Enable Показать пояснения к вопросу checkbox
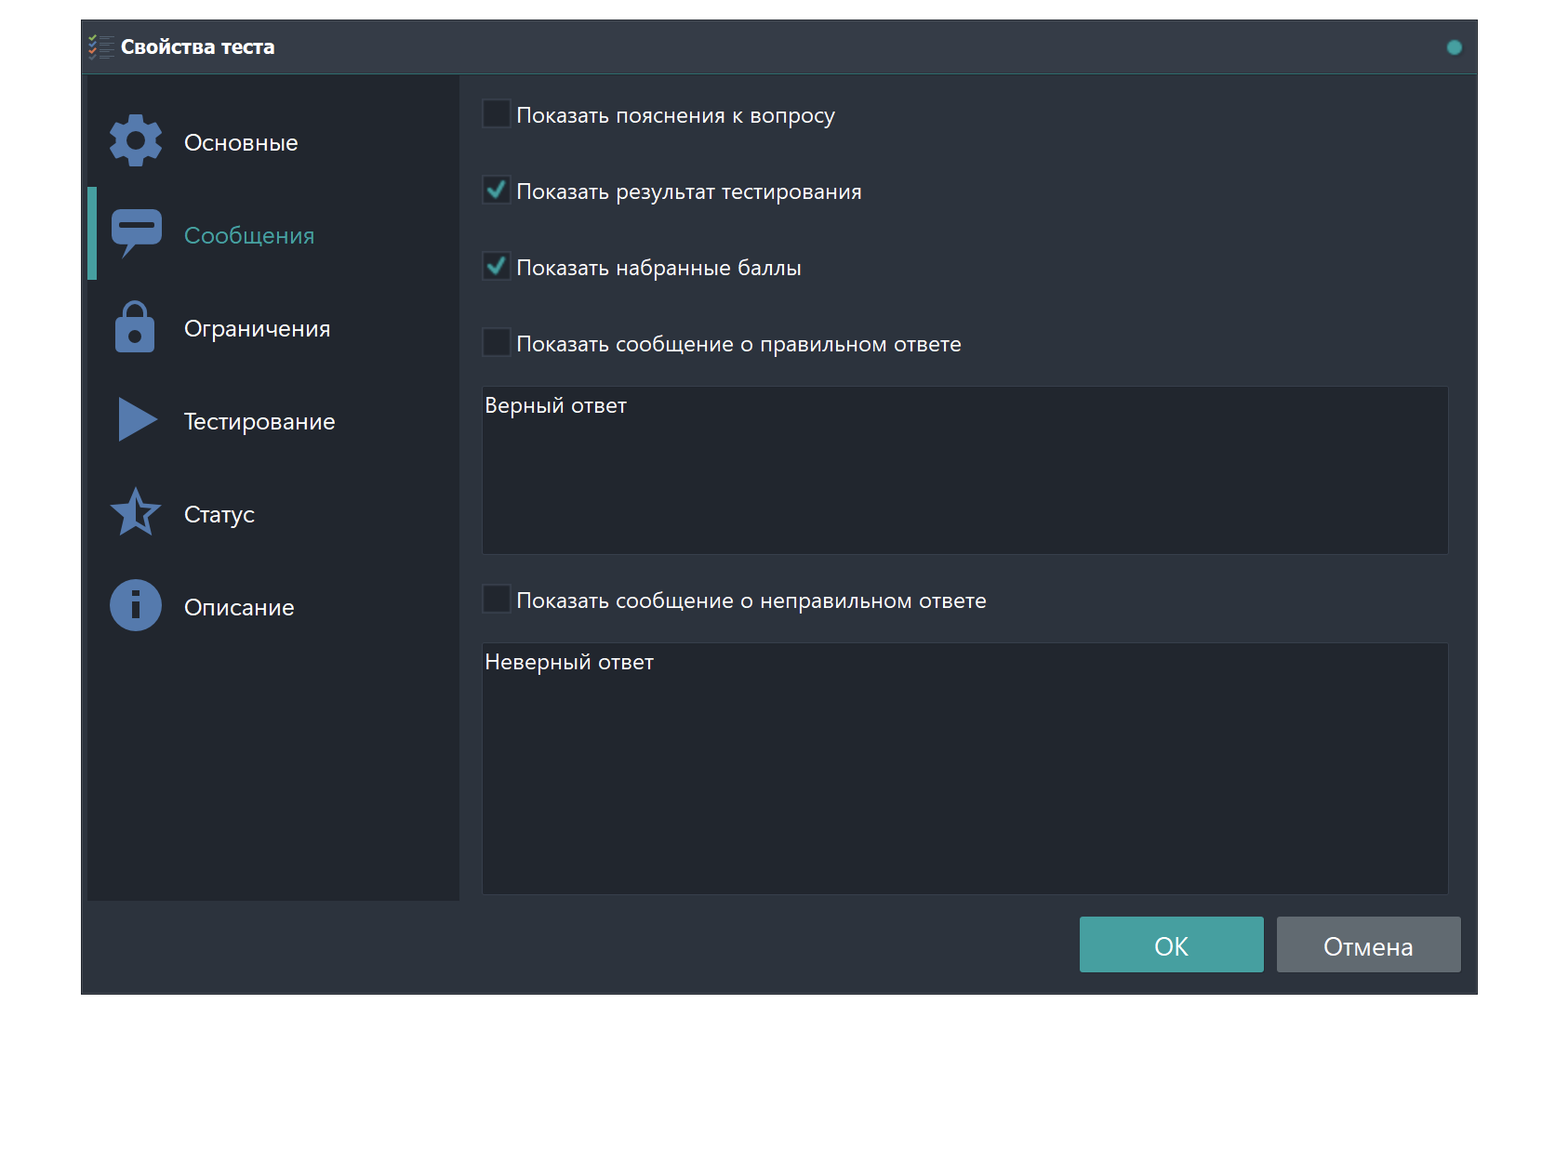The width and height of the screenshot is (1555, 1162). [497, 114]
